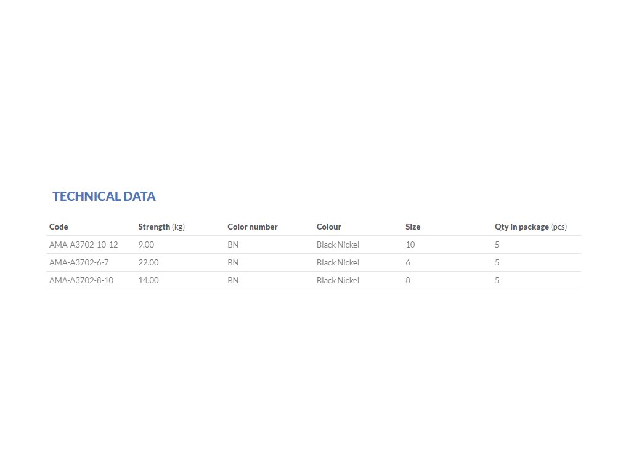This screenshot has height=473, width=631.
Task: Click quantity 5 in the AMA-A3702-10-12 row
Action: point(497,245)
